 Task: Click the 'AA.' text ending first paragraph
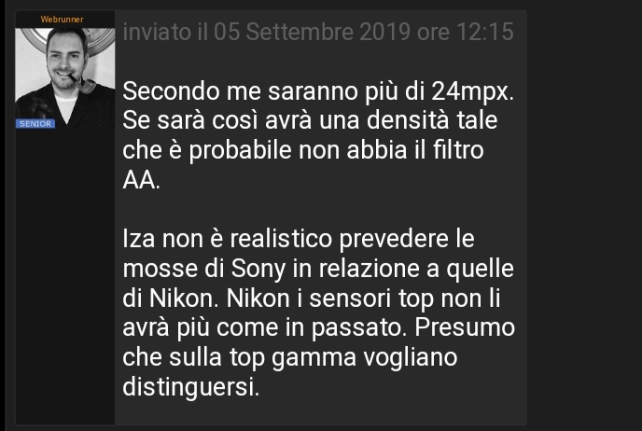tap(141, 180)
